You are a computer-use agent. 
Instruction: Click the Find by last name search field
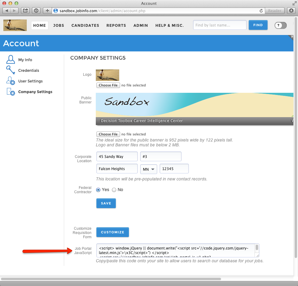pos(220,25)
